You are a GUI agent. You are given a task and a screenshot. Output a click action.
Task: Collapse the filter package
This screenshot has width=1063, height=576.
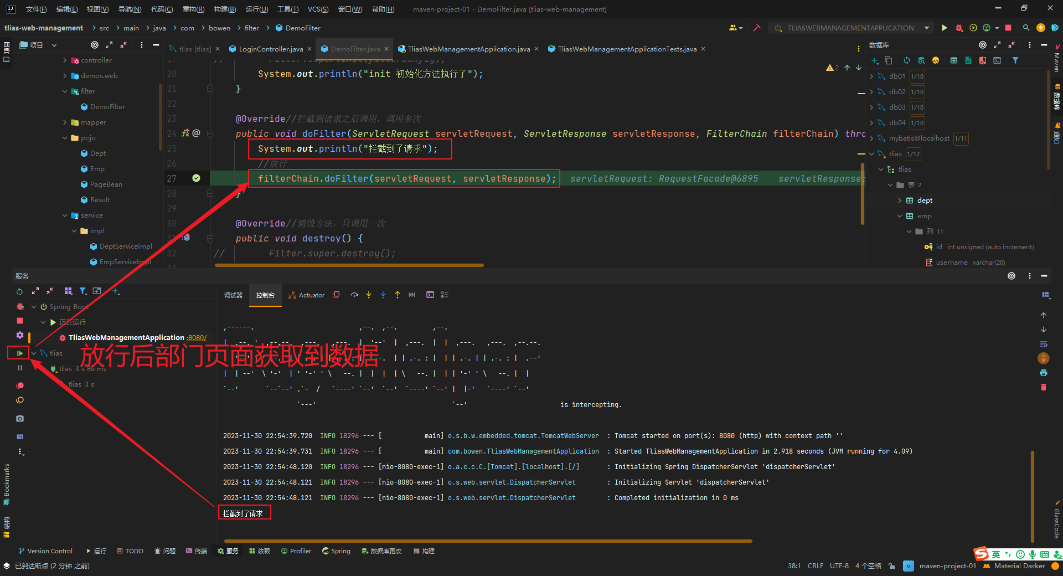[65, 91]
